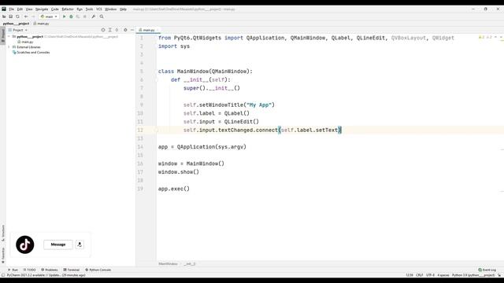Viewport: 504px width, 283px height.
Task: Open the View menu
Action: [29, 9]
